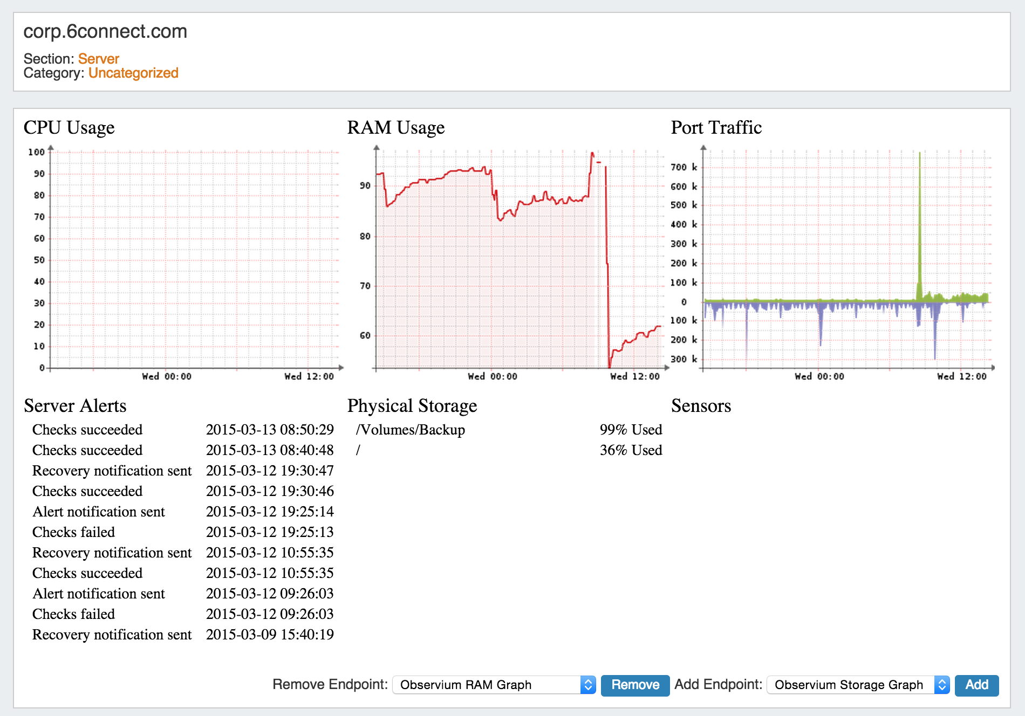Click Alert notification sent at 09:26:03
Image resolution: width=1025 pixels, height=716 pixels.
click(x=99, y=594)
